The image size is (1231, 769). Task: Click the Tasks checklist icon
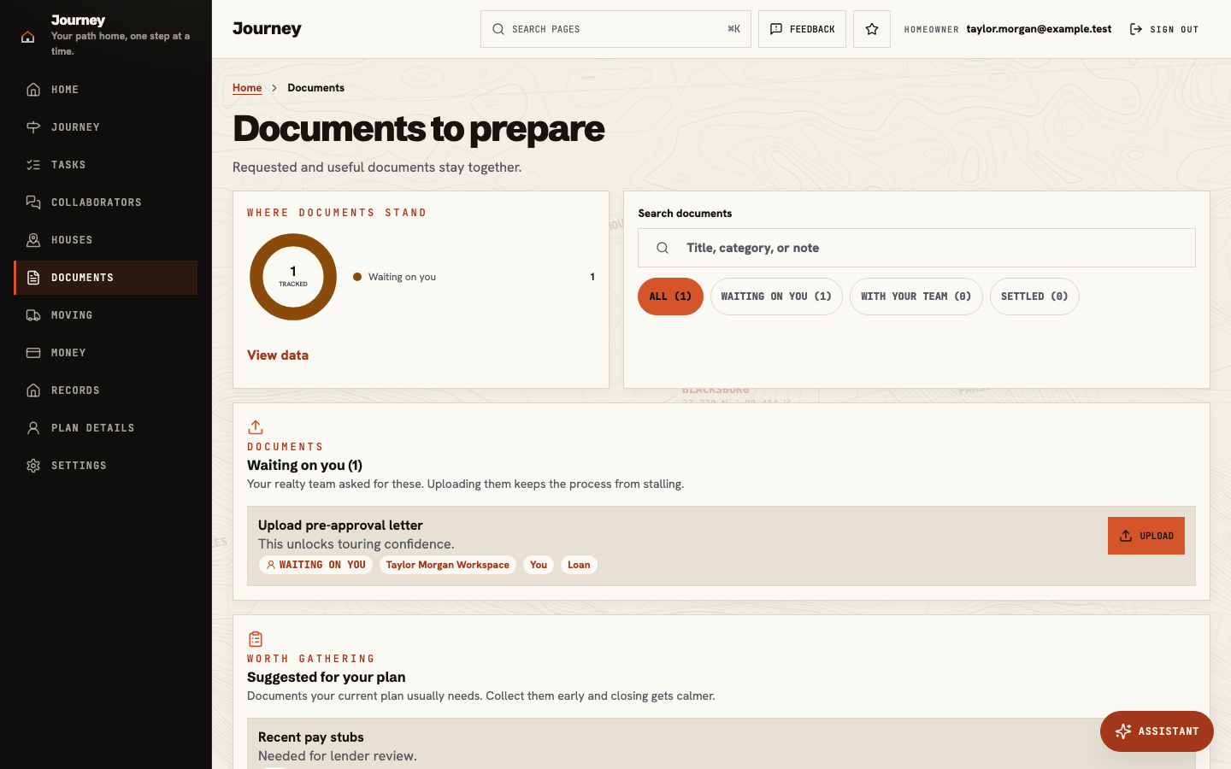[33, 165]
